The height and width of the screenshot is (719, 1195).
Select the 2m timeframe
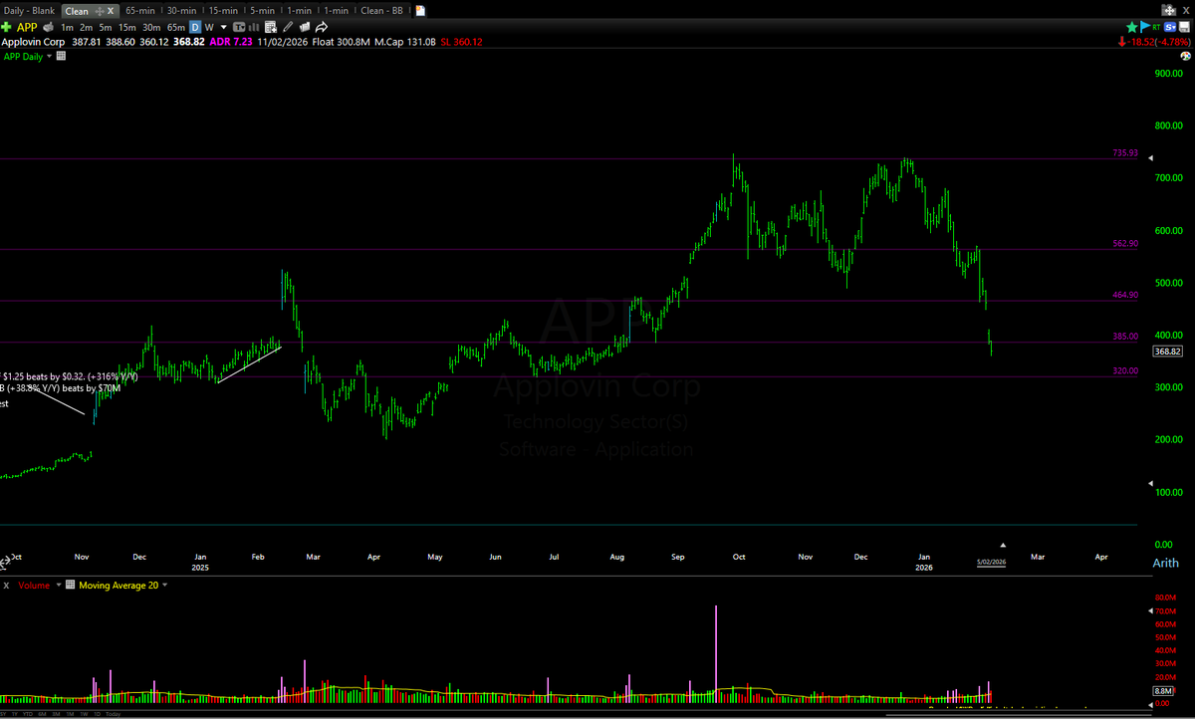coord(86,27)
